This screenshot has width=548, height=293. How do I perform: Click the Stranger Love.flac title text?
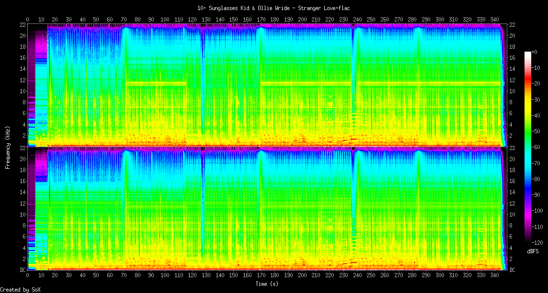[x=274, y=8]
